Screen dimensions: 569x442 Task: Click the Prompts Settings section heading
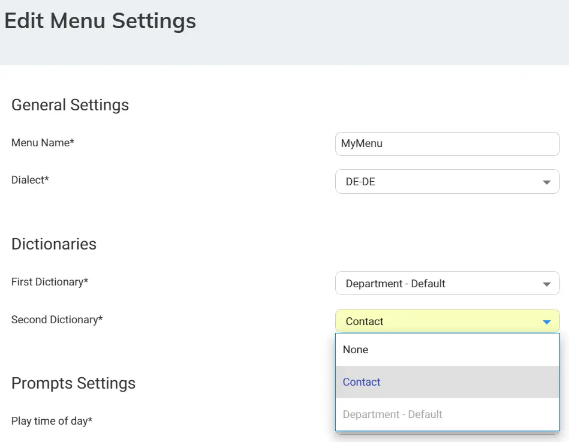tap(73, 383)
